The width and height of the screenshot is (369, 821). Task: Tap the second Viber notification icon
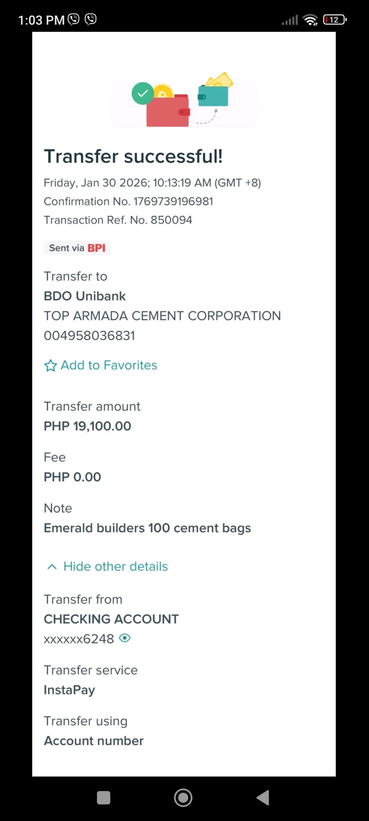[x=91, y=19]
